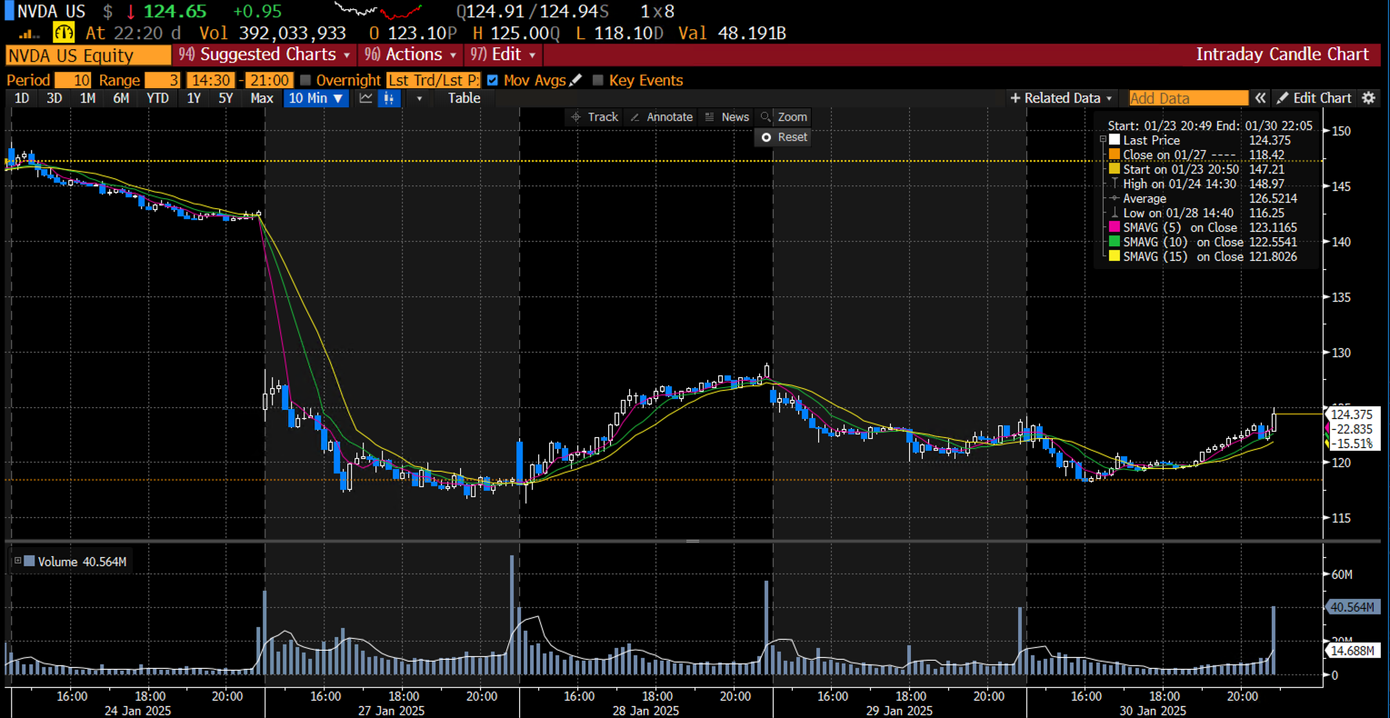
Task: Click the green SMAVG (10) color swatch
Action: (1114, 242)
